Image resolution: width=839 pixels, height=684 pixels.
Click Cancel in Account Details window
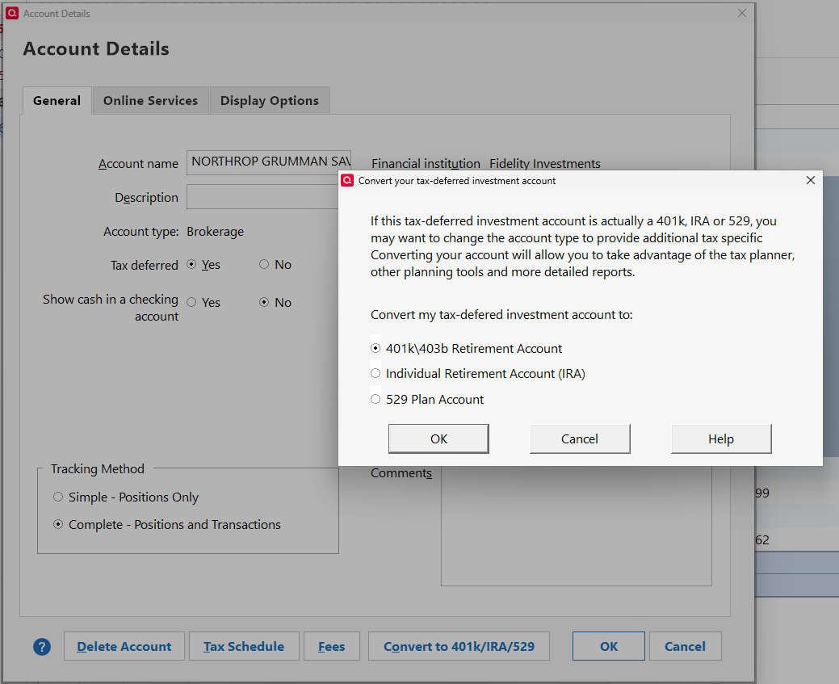tap(685, 647)
